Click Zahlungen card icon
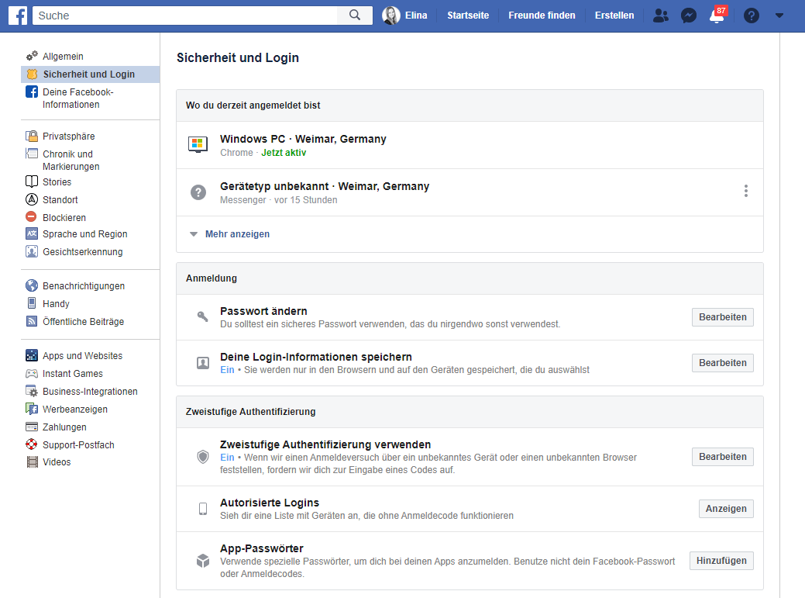Image resolution: width=805 pixels, height=598 pixels. click(x=32, y=427)
